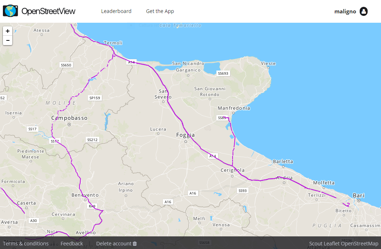Click the SS693 road shield
The image size is (381, 249).
tap(223, 73)
